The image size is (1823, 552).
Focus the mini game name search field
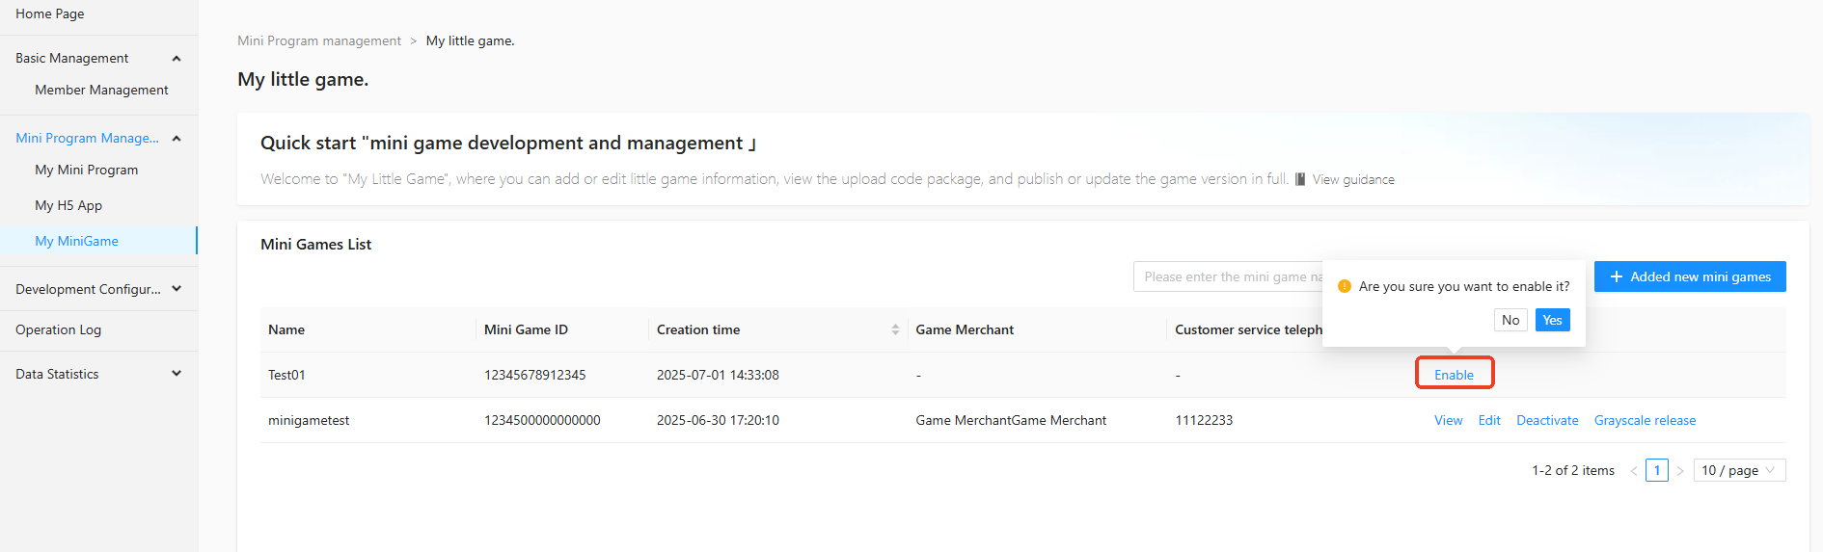coord(1228,276)
